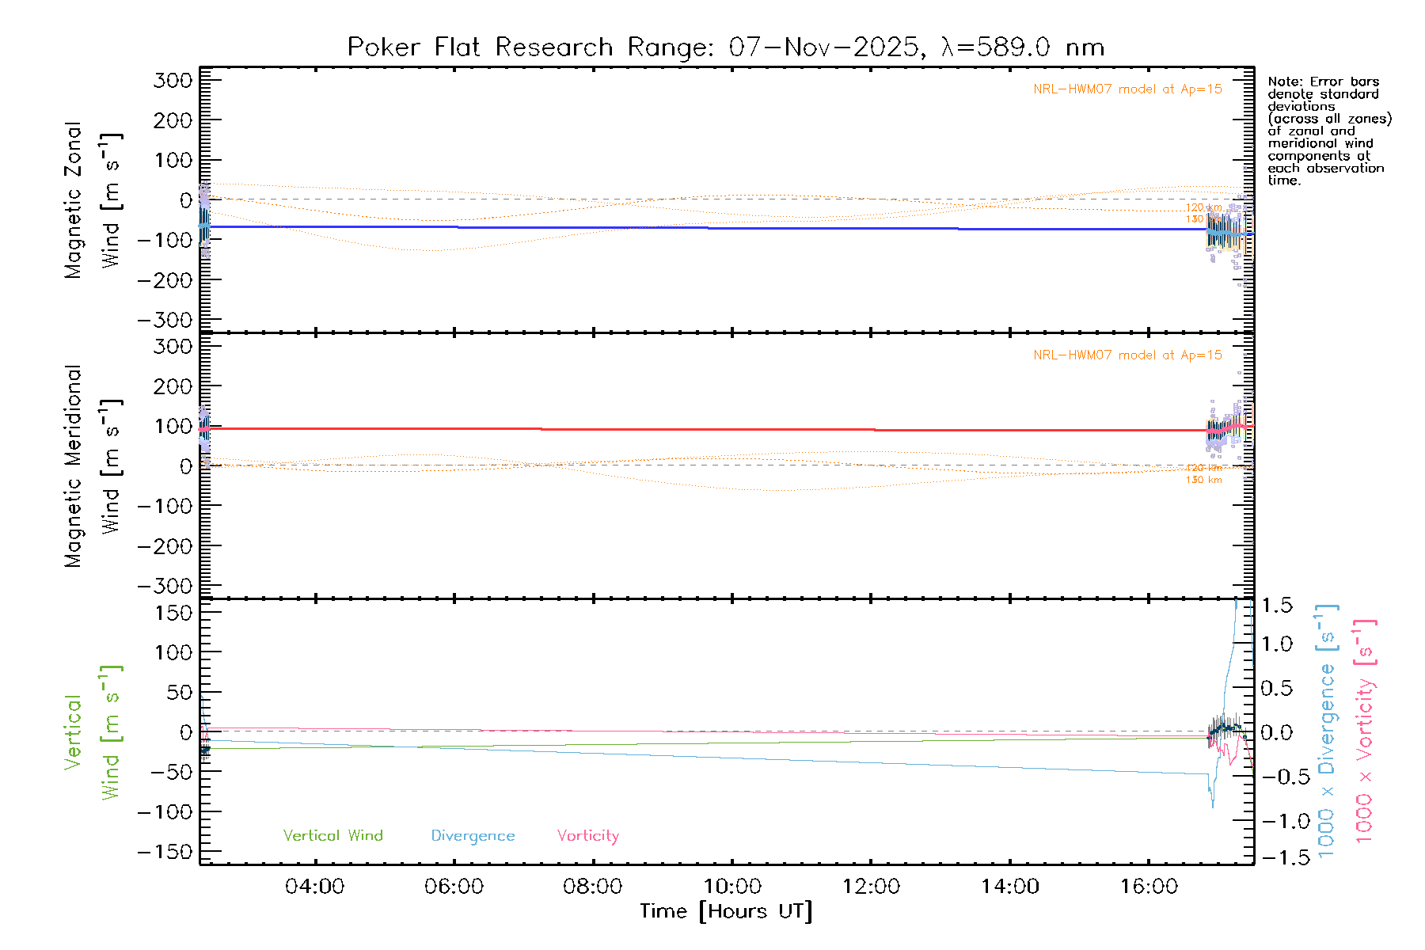Click the Time [Hours UT] axis title

pos(726,911)
